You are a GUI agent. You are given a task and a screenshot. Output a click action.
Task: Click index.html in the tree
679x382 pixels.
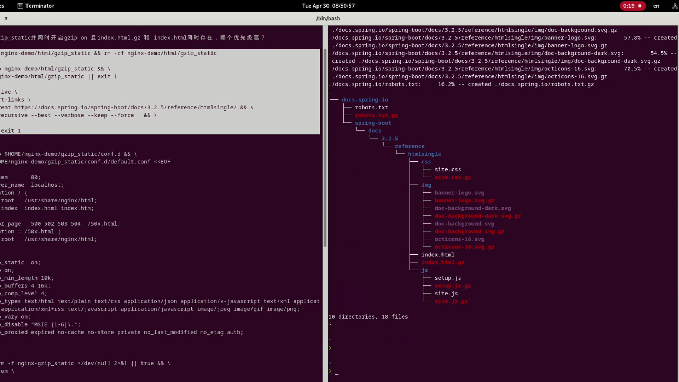[438, 255]
